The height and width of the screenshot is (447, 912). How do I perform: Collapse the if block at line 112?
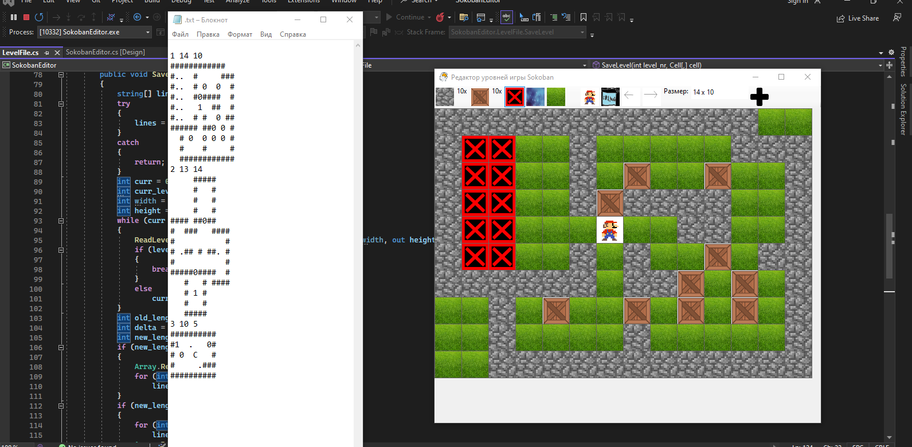tap(61, 406)
